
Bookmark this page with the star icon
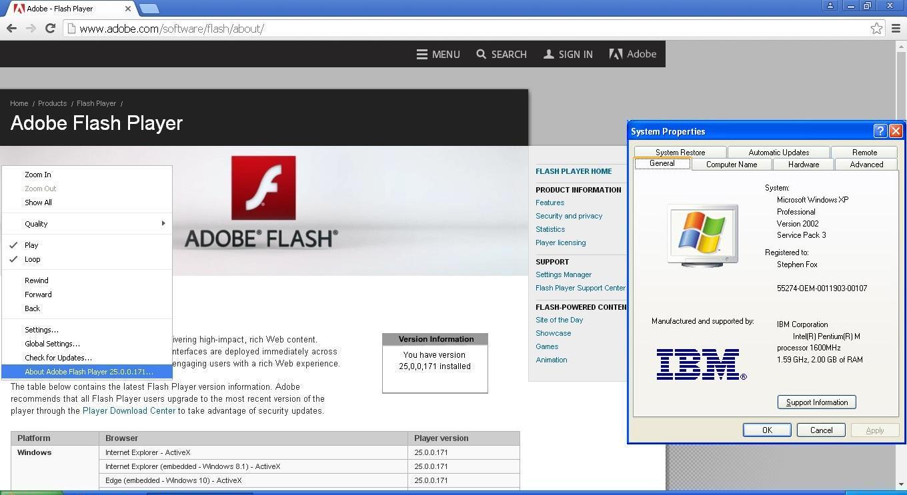tap(876, 28)
